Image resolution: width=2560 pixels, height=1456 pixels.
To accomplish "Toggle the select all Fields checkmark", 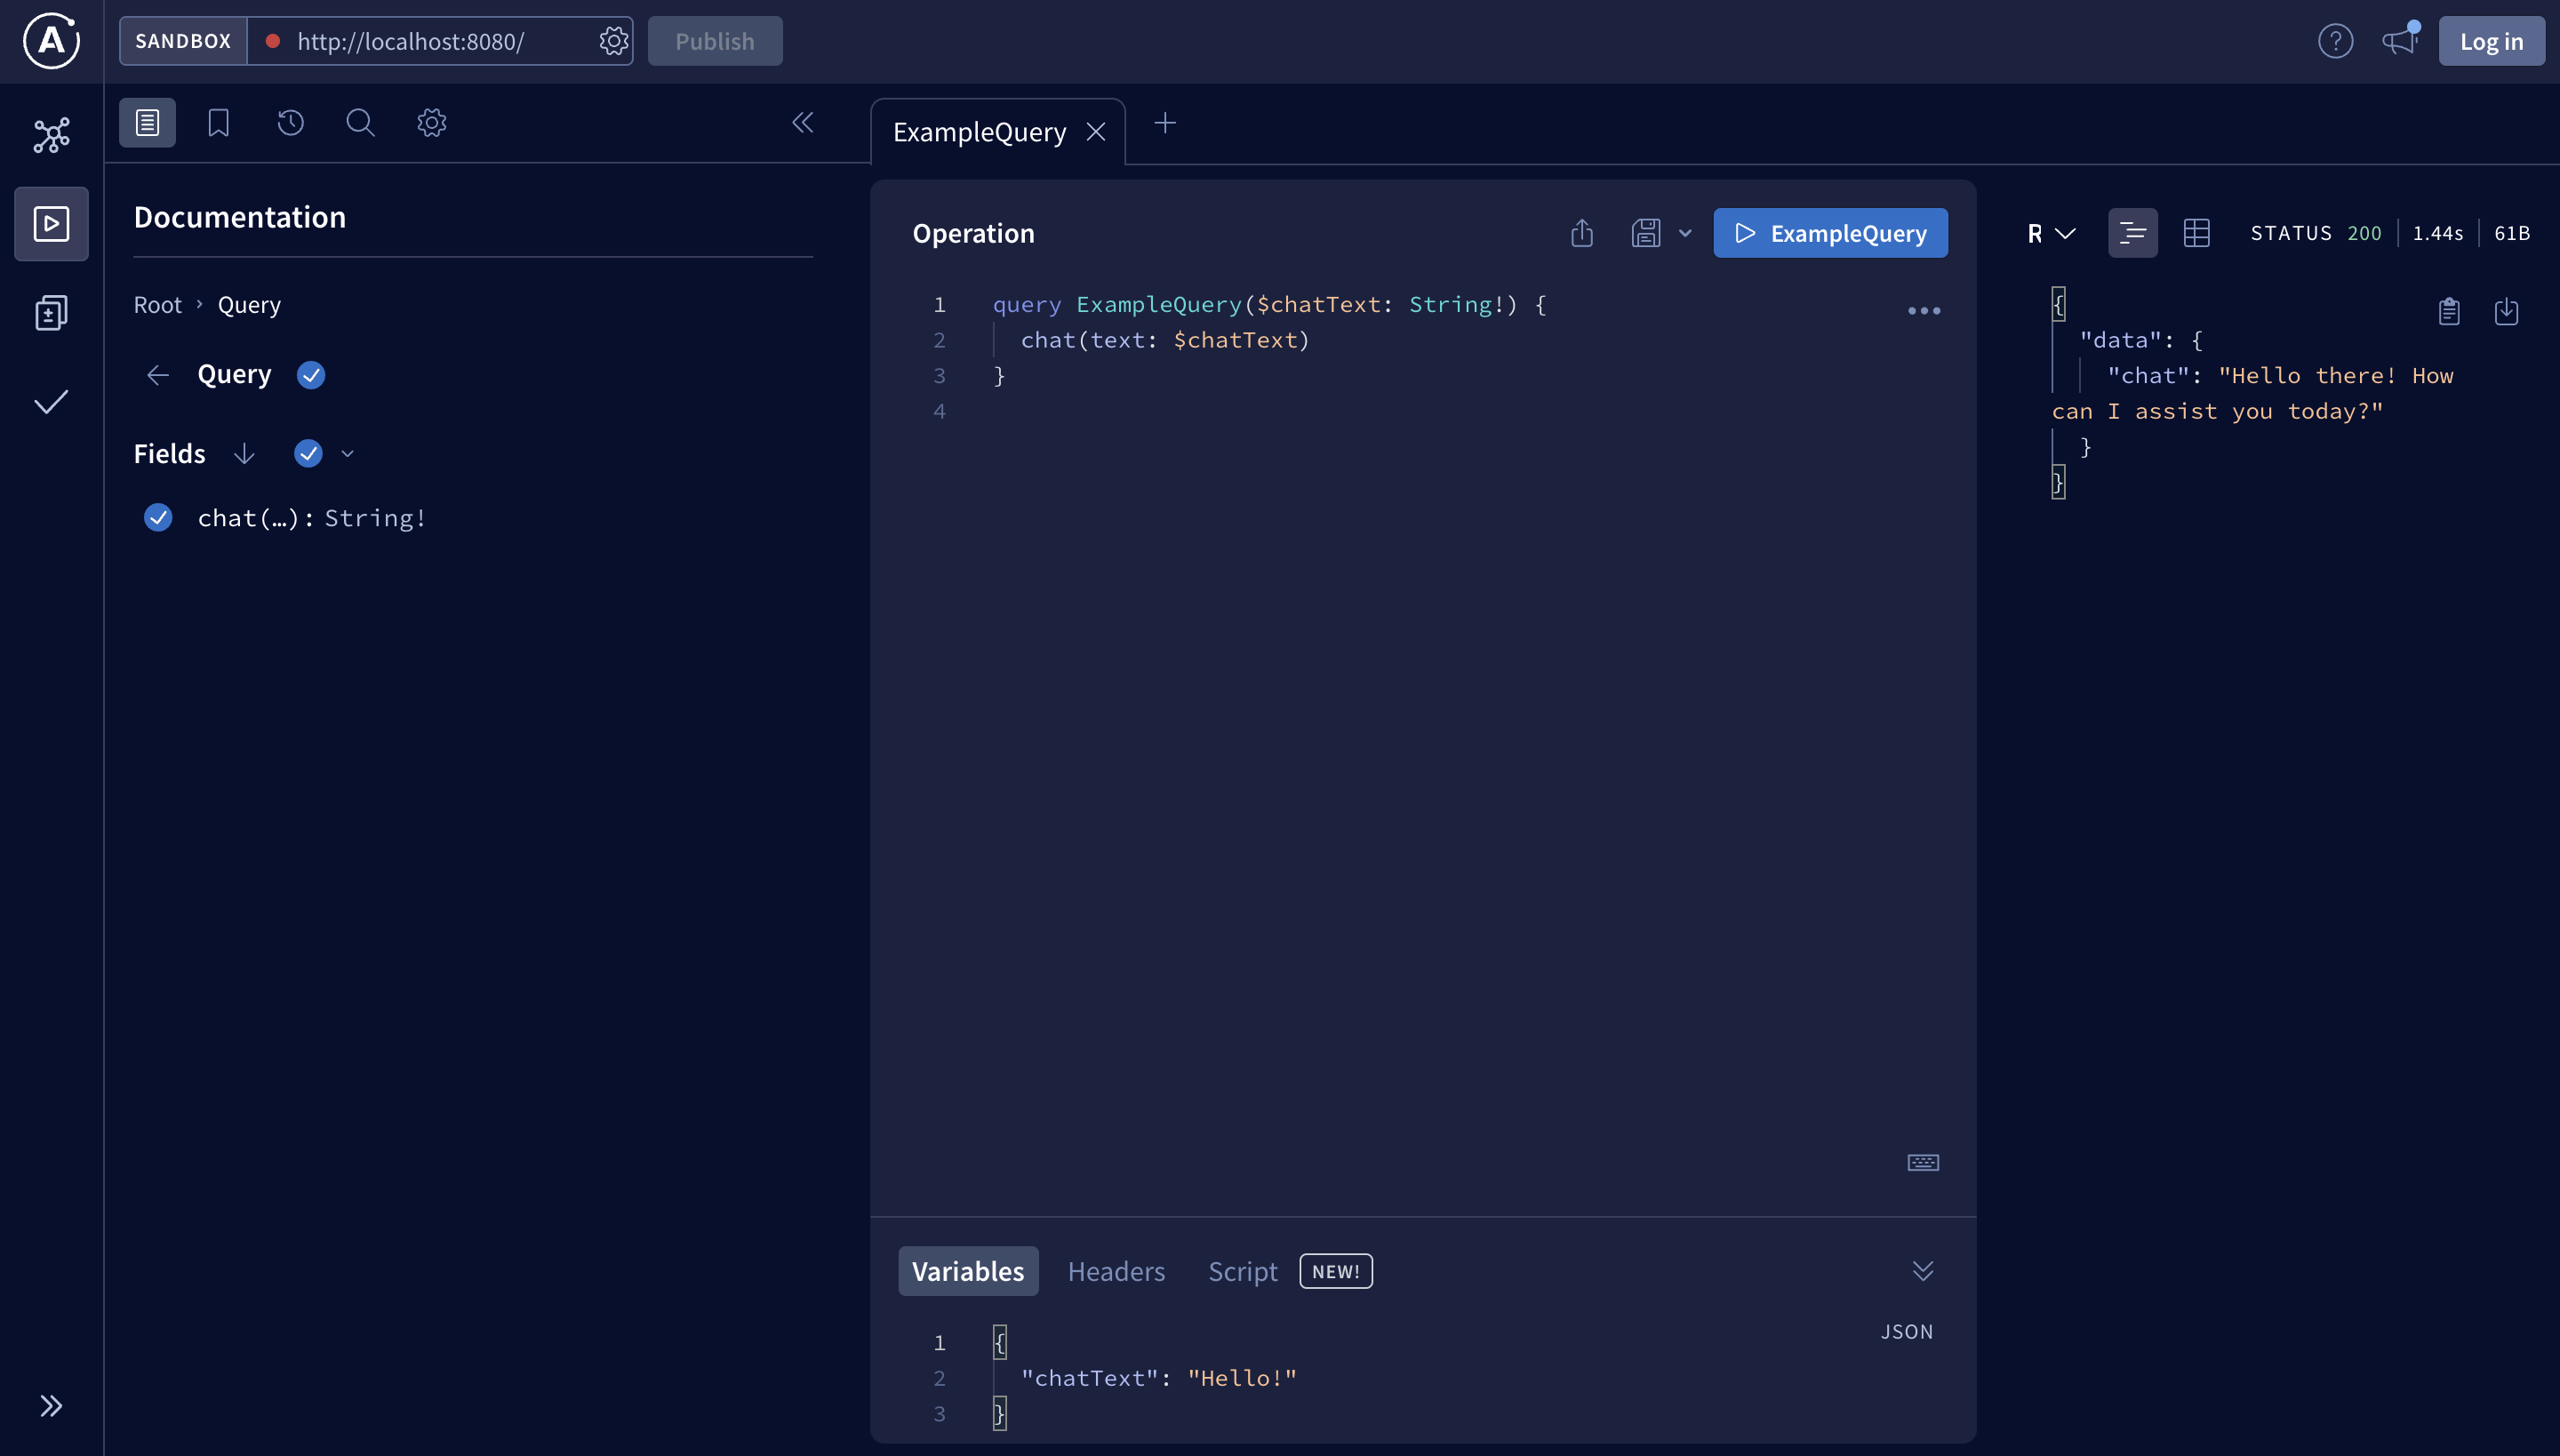I will point(308,454).
